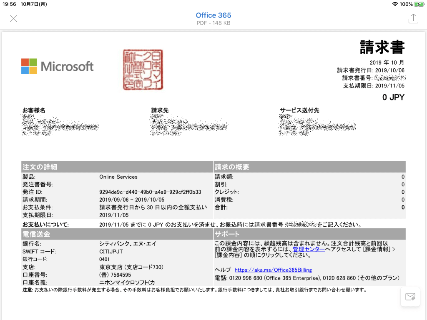427x320 pixels.
Task: Tap the サービス送付先 label
Action: tap(299, 110)
